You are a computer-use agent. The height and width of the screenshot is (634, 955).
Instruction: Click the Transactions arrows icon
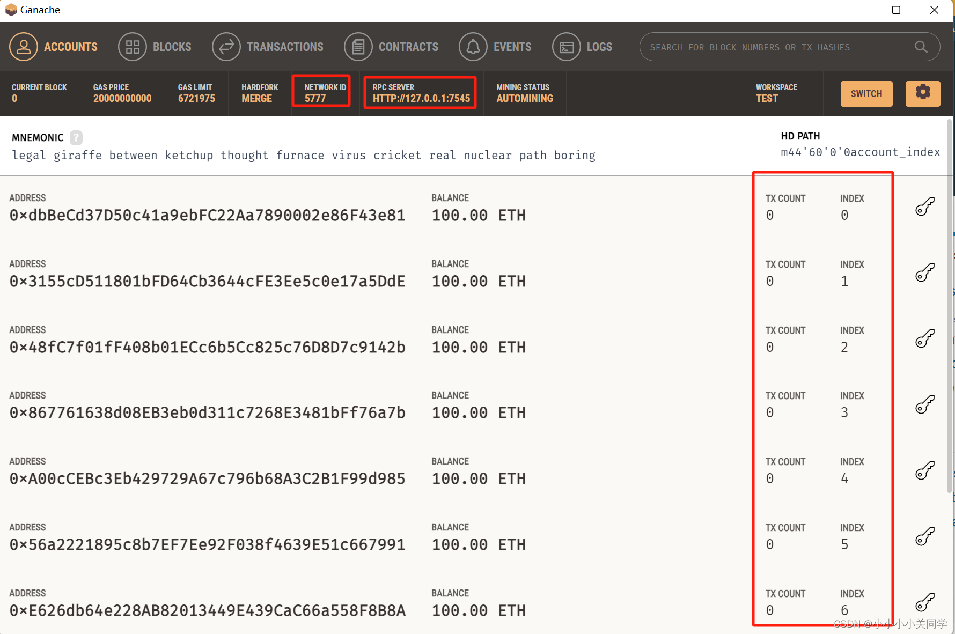[x=226, y=47]
